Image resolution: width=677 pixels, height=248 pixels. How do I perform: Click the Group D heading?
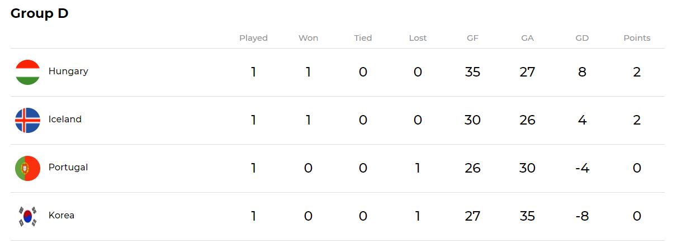click(39, 14)
